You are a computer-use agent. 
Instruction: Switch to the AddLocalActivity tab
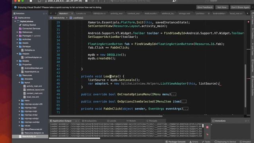point(151,14)
